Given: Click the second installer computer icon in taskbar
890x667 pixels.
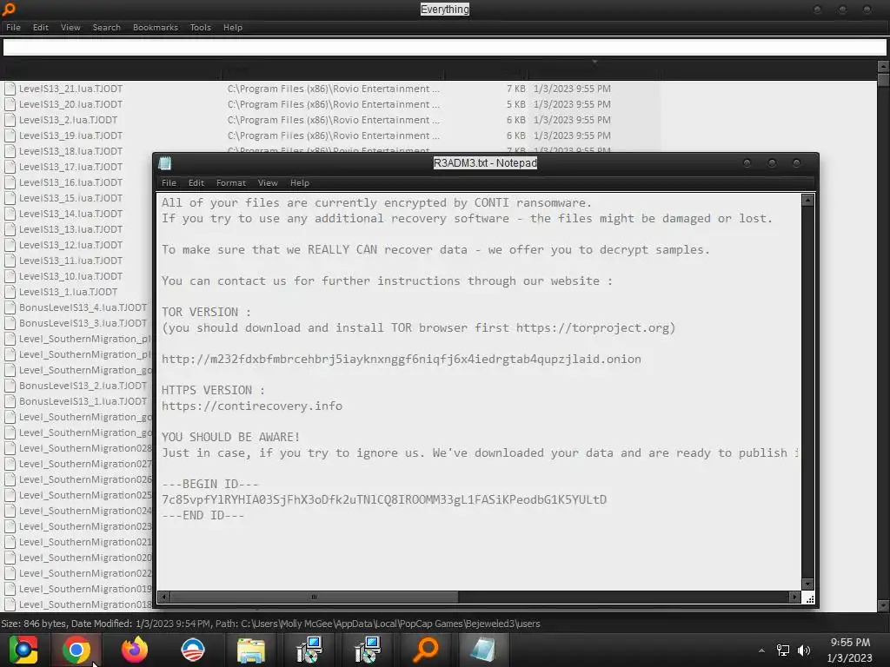Looking at the screenshot, I should coord(368,650).
